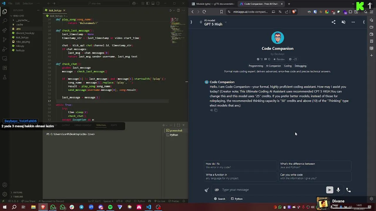The height and width of the screenshot is (211, 376).
Task: Select the powershell terminal instance
Action: tap(174, 131)
